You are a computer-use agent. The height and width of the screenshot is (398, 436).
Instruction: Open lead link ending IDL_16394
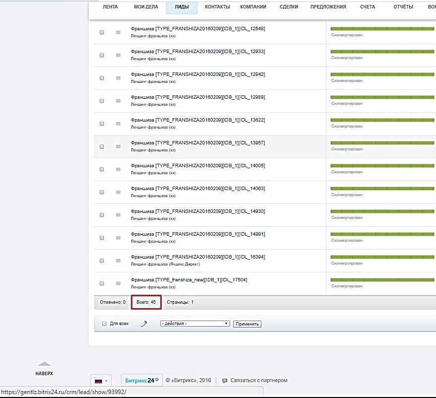pos(198,257)
